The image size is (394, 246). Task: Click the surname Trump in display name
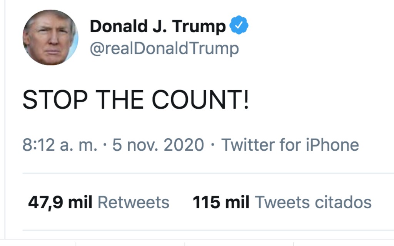tap(199, 26)
